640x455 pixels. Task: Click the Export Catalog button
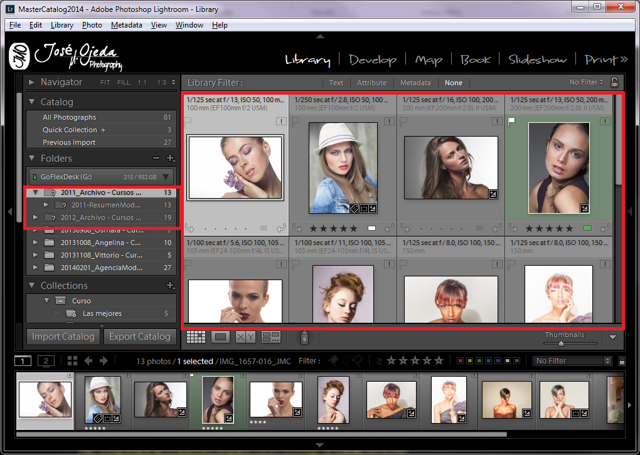pos(140,337)
